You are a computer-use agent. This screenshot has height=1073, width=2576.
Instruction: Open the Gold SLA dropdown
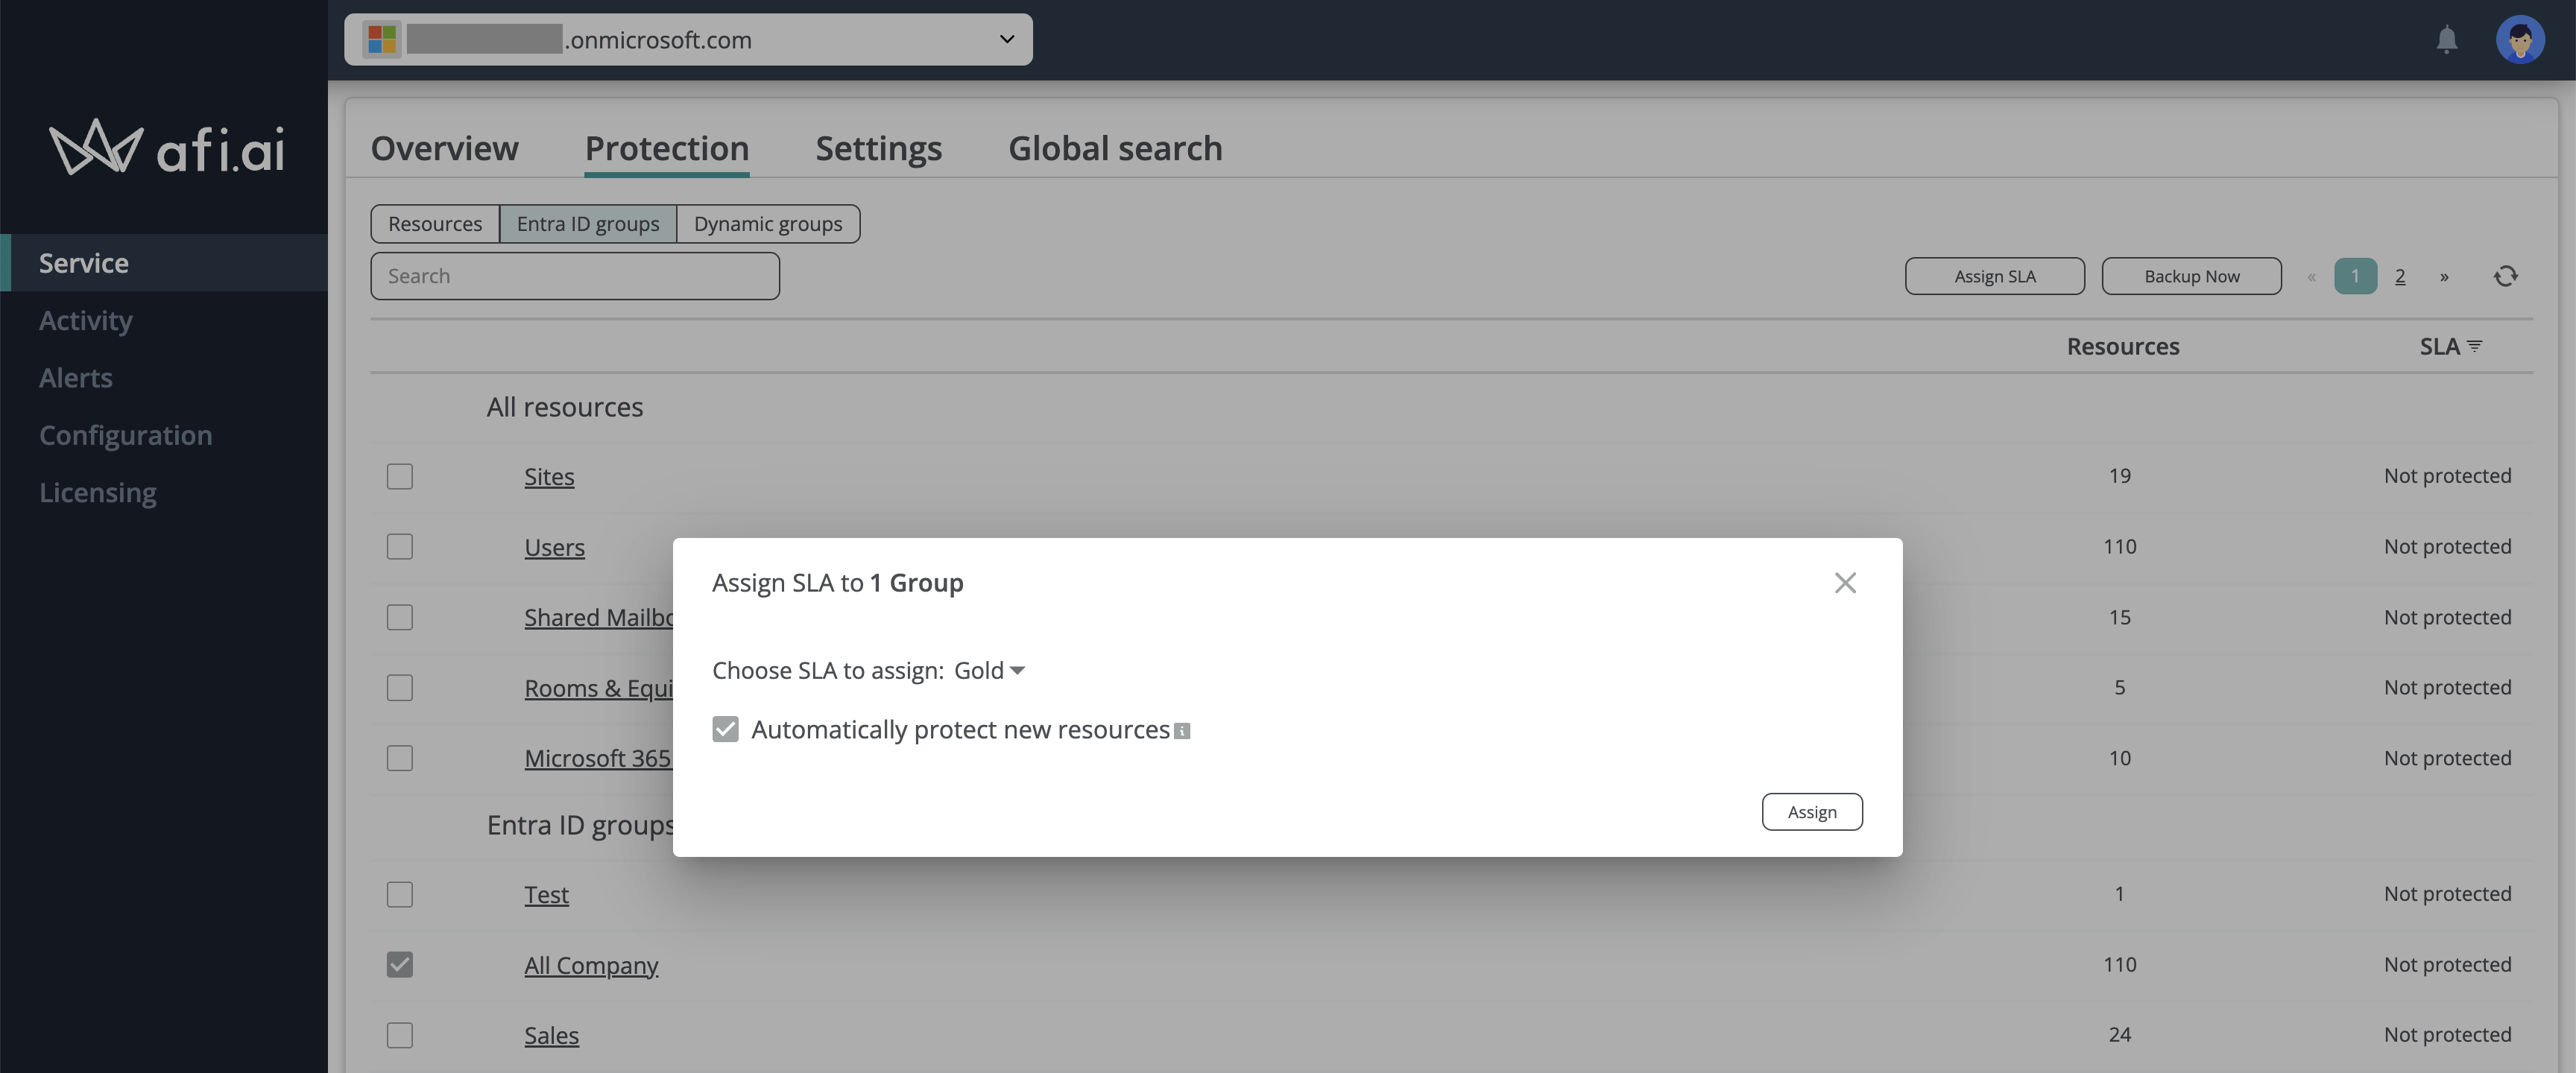coord(989,670)
